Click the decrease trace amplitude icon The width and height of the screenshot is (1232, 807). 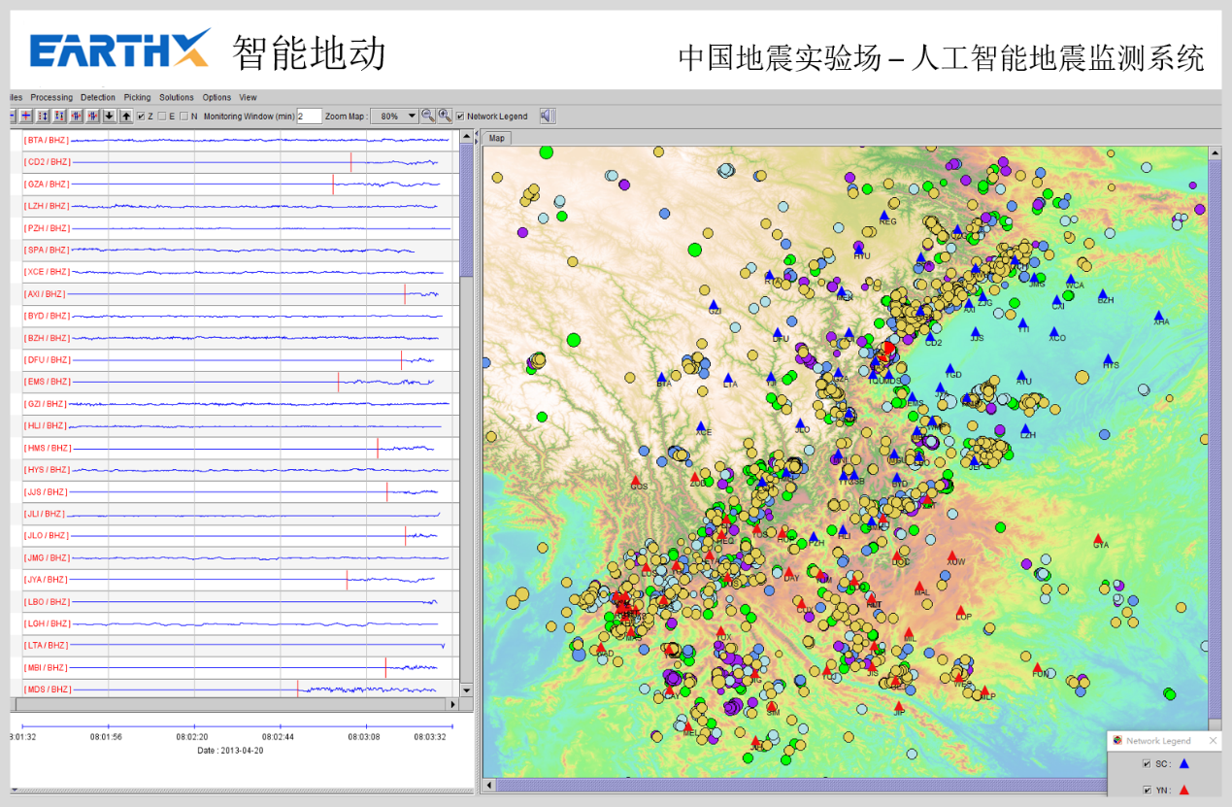coord(59,117)
